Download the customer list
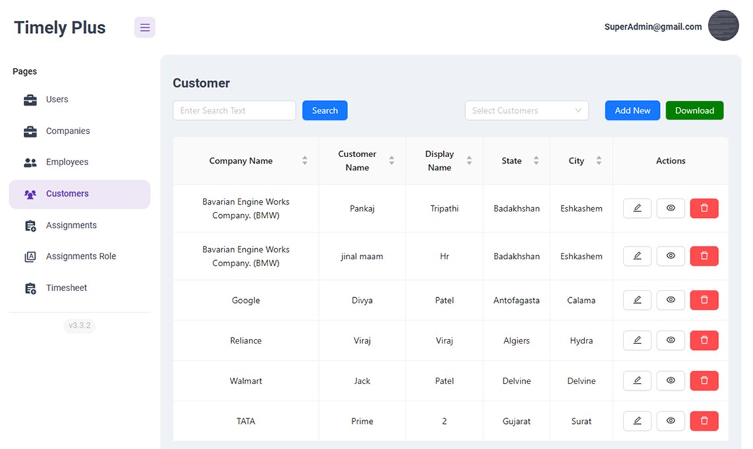 point(694,110)
